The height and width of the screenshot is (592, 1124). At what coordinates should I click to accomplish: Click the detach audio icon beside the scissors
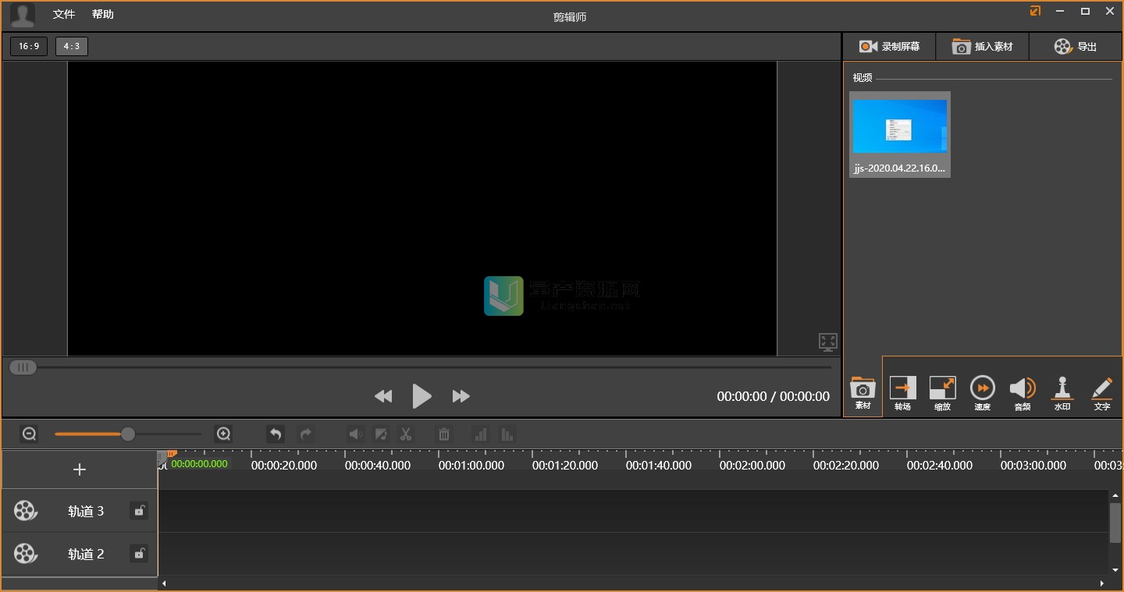tap(381, 434)
